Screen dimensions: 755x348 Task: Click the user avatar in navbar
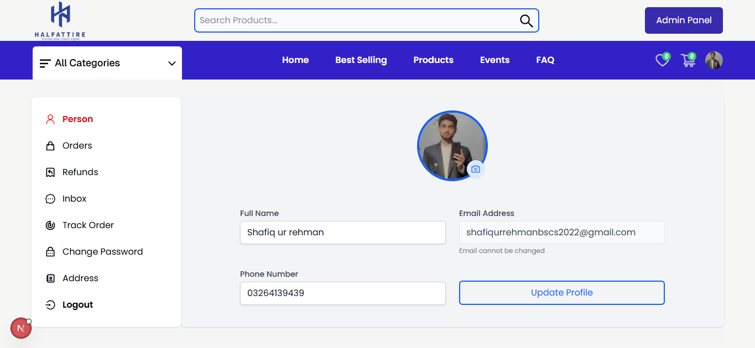pos(714,60)
